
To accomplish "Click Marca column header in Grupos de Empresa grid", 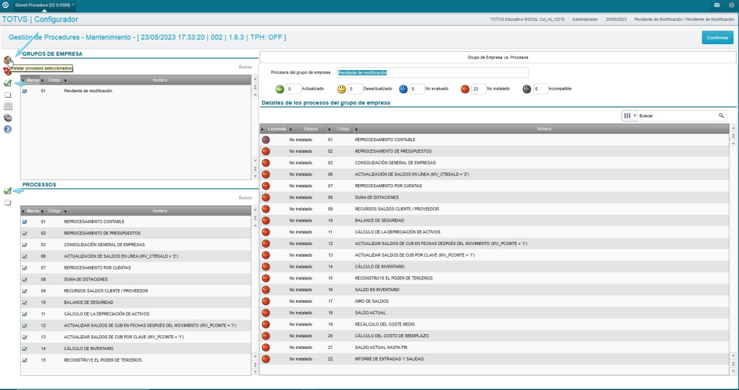I will [31, 80].
